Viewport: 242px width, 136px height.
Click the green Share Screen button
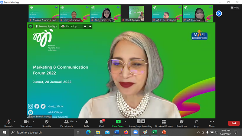pos(118,123)
